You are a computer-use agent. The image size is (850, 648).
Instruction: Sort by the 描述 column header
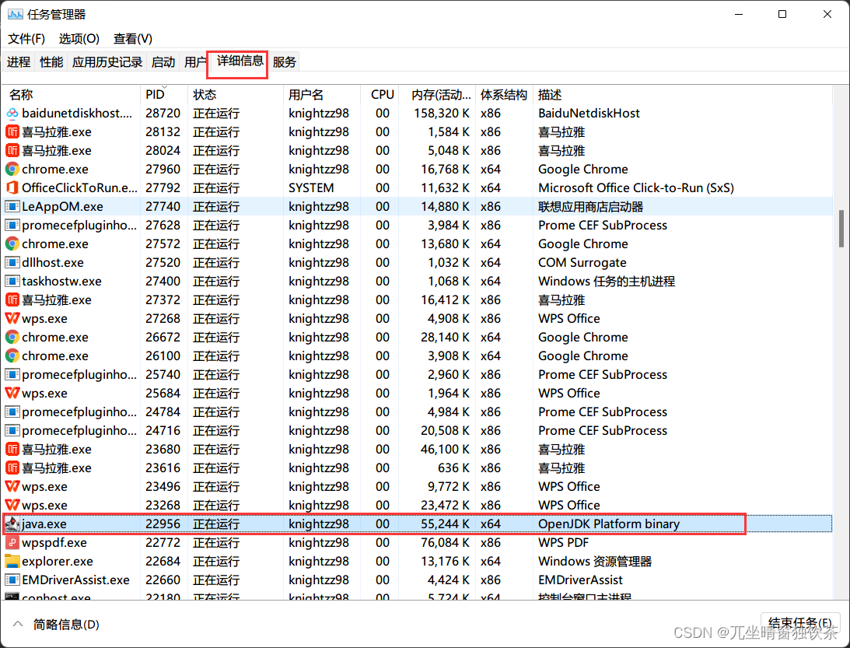click(683, 94)
